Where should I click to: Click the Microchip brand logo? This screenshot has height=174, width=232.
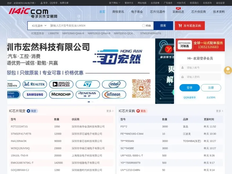(x=61, y=95)
